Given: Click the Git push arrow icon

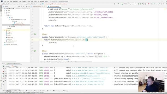Looking at the screenshot, I should [x=159, y=4].
